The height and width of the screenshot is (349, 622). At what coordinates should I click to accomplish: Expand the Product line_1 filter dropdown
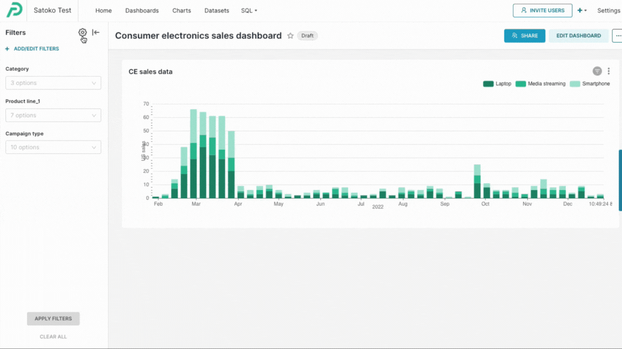coord(53,115)
